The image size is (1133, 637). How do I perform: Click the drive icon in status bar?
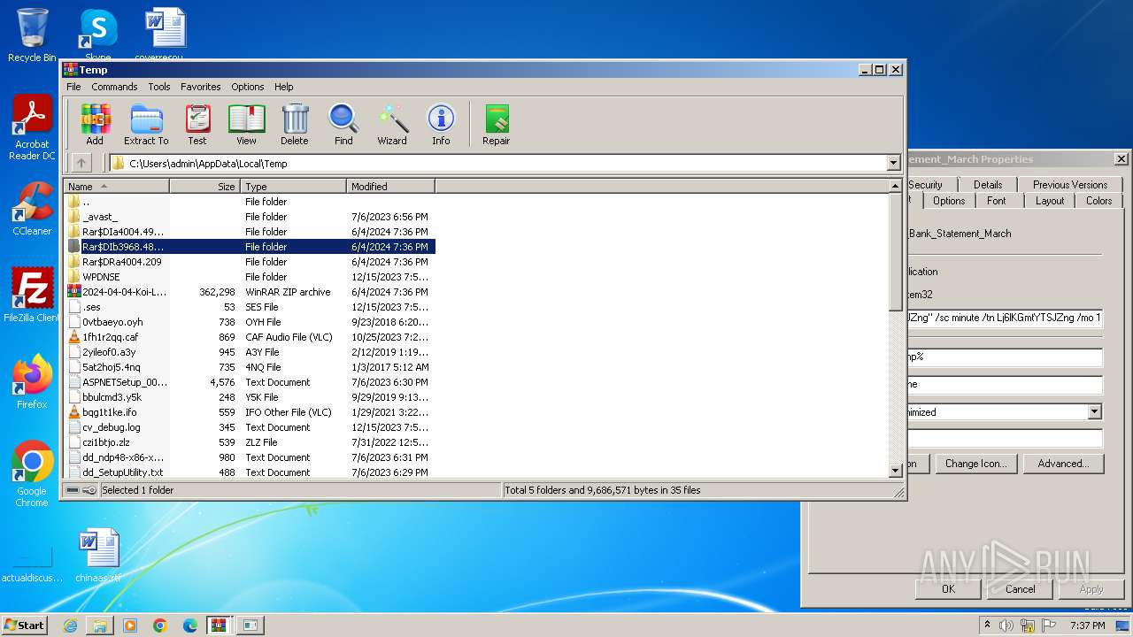point(73,490)
